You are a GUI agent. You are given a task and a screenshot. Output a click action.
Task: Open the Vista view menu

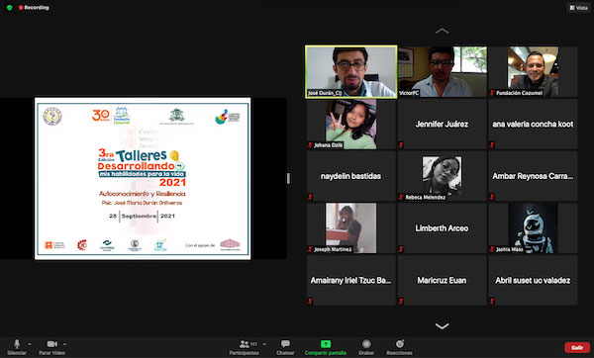tap(578, 8)
